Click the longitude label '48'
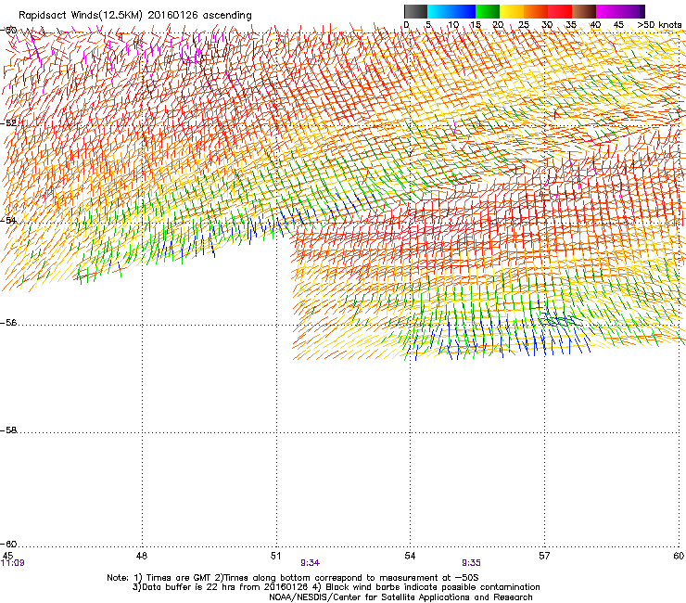 pos(142,556)
